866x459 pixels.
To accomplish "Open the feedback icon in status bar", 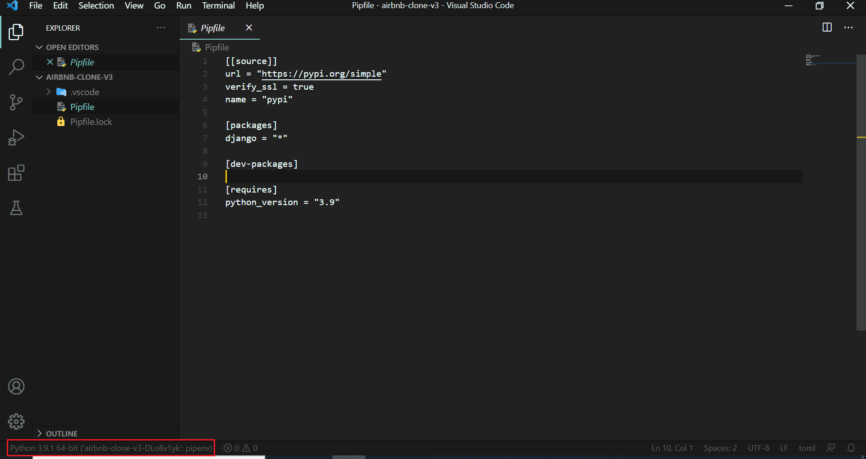I will click(831, 448).
